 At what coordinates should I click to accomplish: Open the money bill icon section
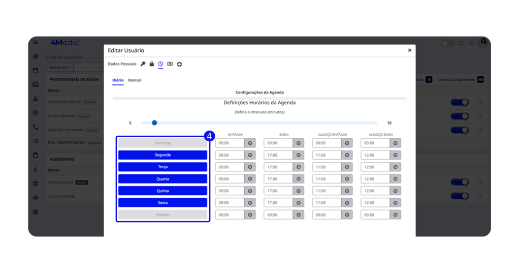[x=170, y=64]
